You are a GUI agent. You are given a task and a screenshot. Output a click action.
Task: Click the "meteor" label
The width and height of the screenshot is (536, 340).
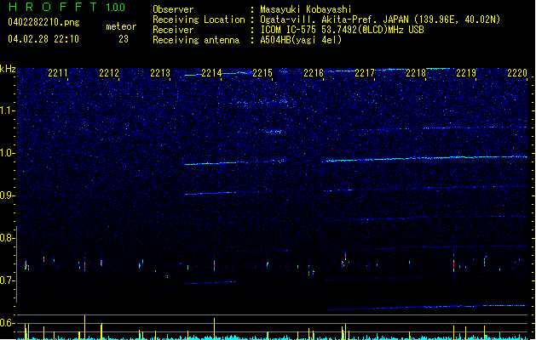(121, 26)
